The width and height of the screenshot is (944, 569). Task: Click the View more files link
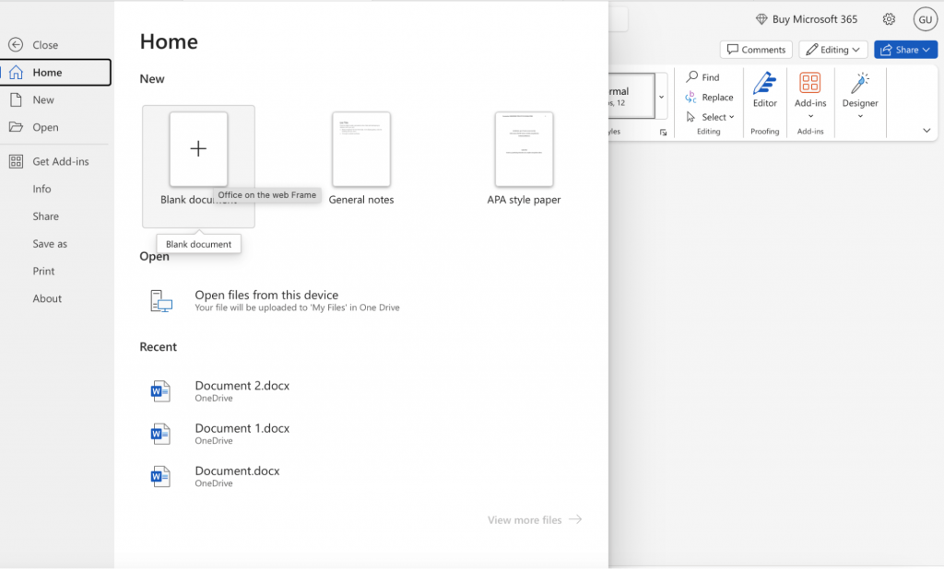coord(535,519)
